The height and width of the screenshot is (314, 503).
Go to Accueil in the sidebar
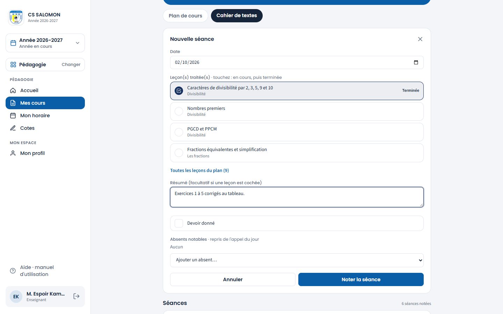45,90
